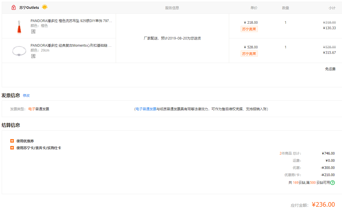Click the 免运费 text
This screenshot has height=209, width=342.
click(330, 69)
